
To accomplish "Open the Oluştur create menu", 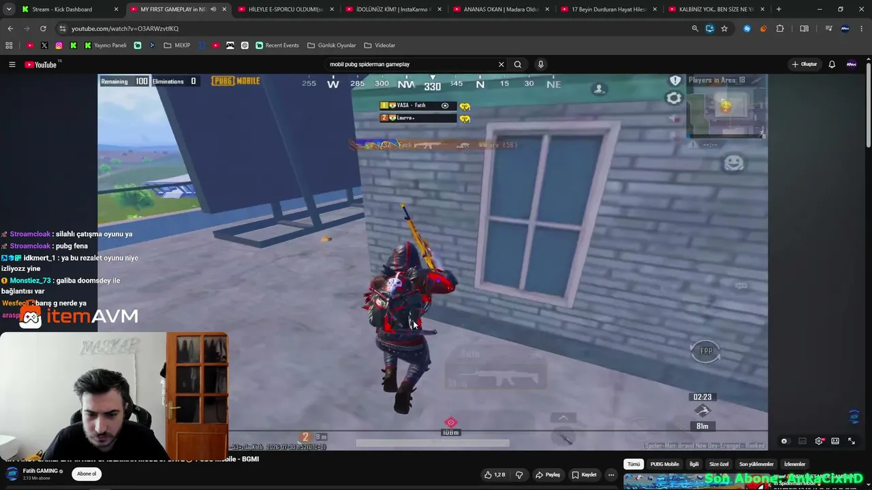I will point(805,65).
